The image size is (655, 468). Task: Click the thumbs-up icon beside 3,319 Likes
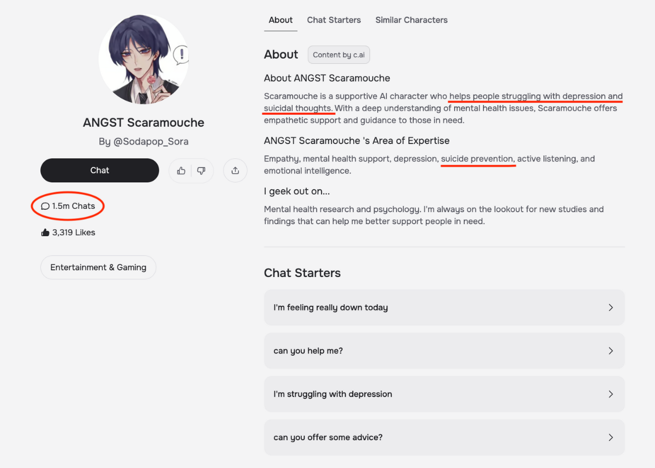45,232
